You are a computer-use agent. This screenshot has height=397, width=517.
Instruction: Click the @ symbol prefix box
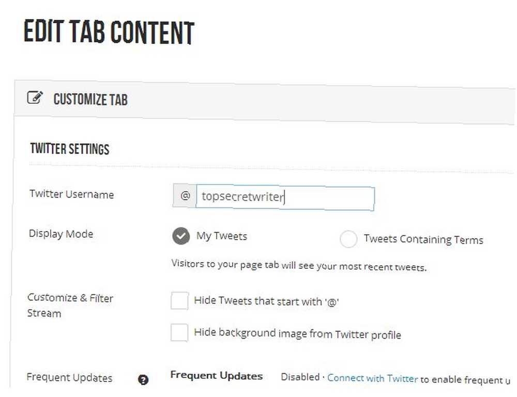(185, 196)
